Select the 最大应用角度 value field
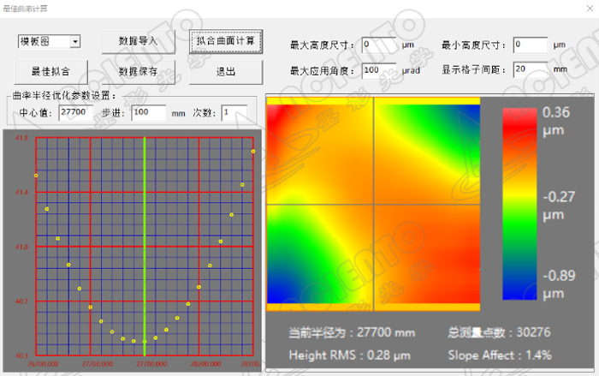The image size is (599, 376). (380, 69)
